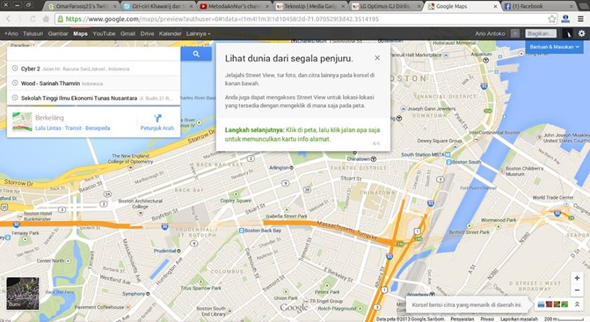Screen dimensions: 590x322
Task: Click the Boston South station icon
Action: coord(448,162)
